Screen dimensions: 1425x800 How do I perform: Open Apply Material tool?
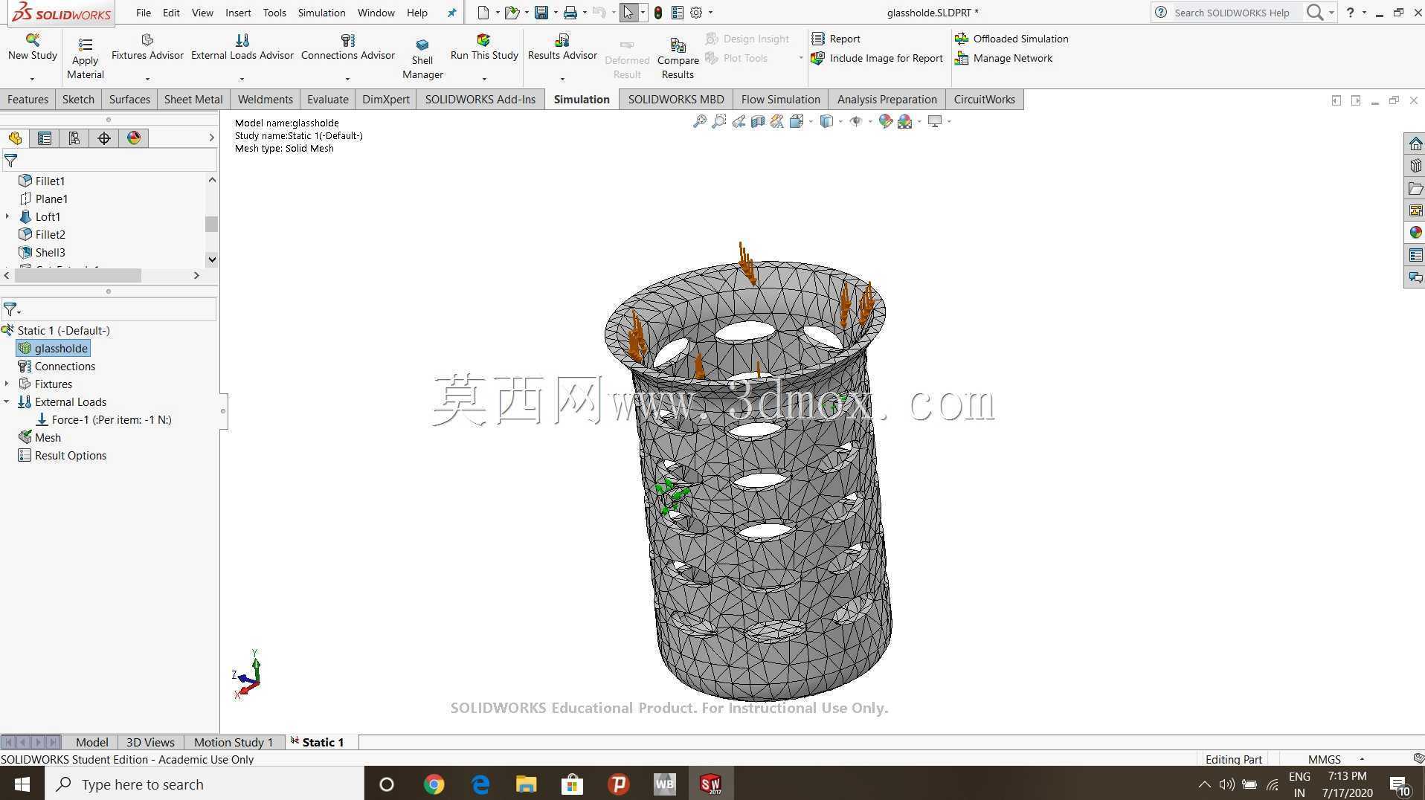pyautogui.click(x=86, y=58)
